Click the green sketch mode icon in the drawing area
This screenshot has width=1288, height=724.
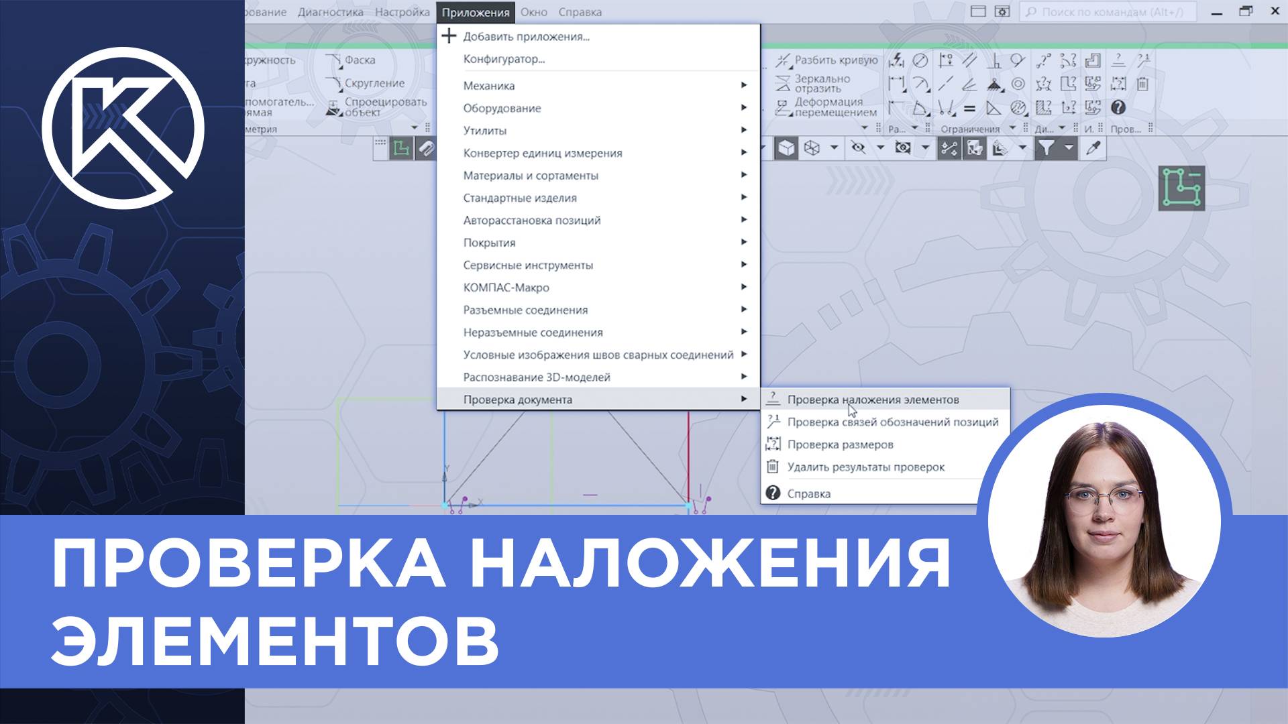pos(1181,188)
